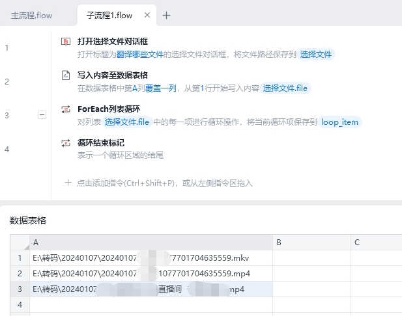Screen dimensions: 402x316
Task: Select row header 3 in data table
Action: point(20,289)
